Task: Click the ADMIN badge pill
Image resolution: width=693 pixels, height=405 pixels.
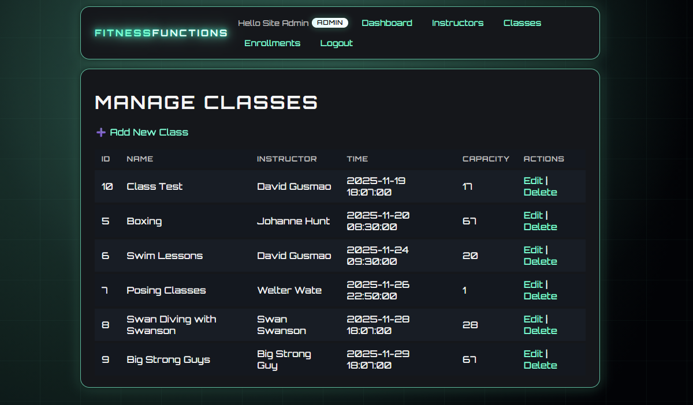Action: 330,22
